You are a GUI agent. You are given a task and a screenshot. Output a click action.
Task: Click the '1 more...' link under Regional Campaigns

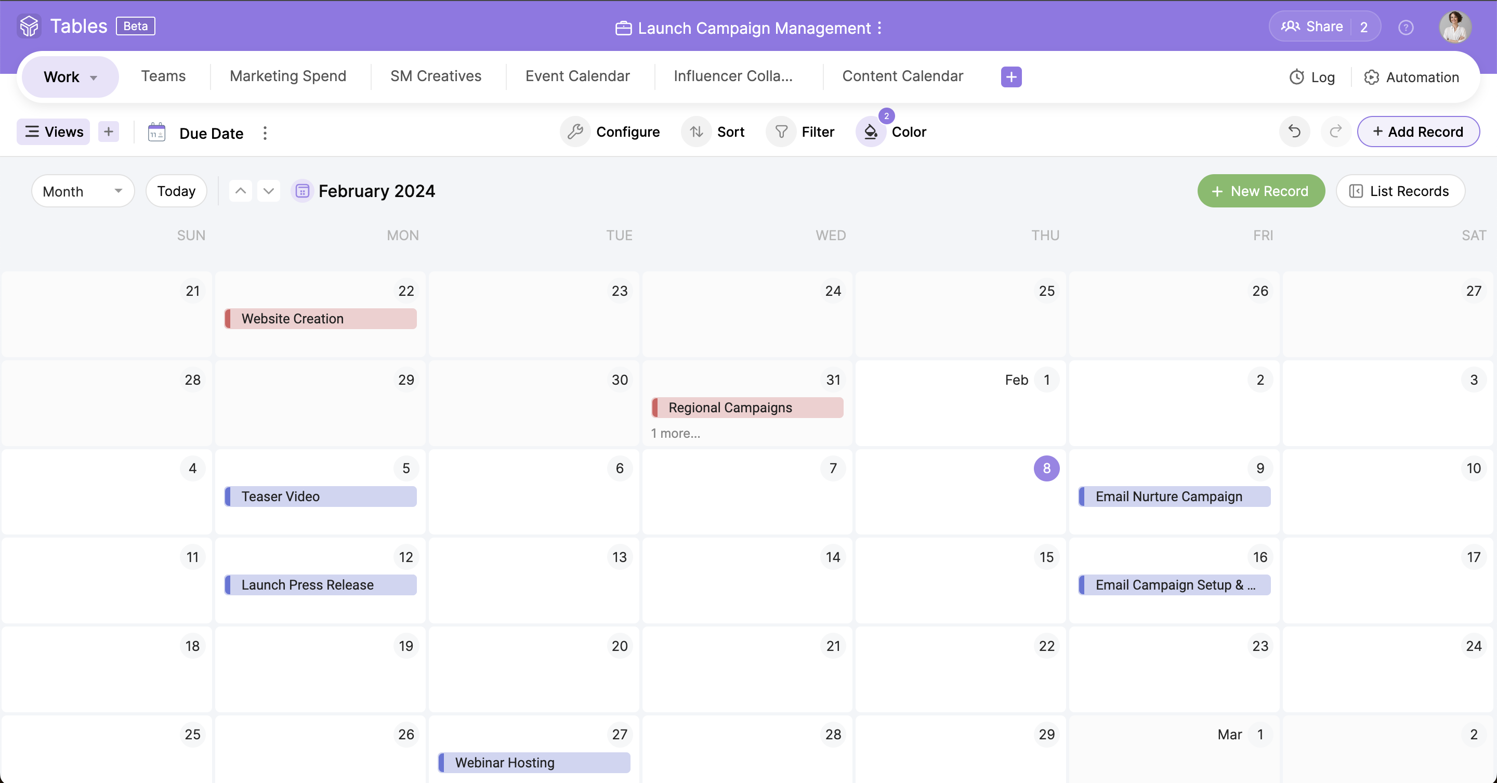(x=675, y=433)
